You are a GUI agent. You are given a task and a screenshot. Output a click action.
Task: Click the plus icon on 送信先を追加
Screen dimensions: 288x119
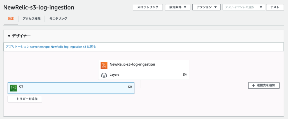(x=253, y=86)
